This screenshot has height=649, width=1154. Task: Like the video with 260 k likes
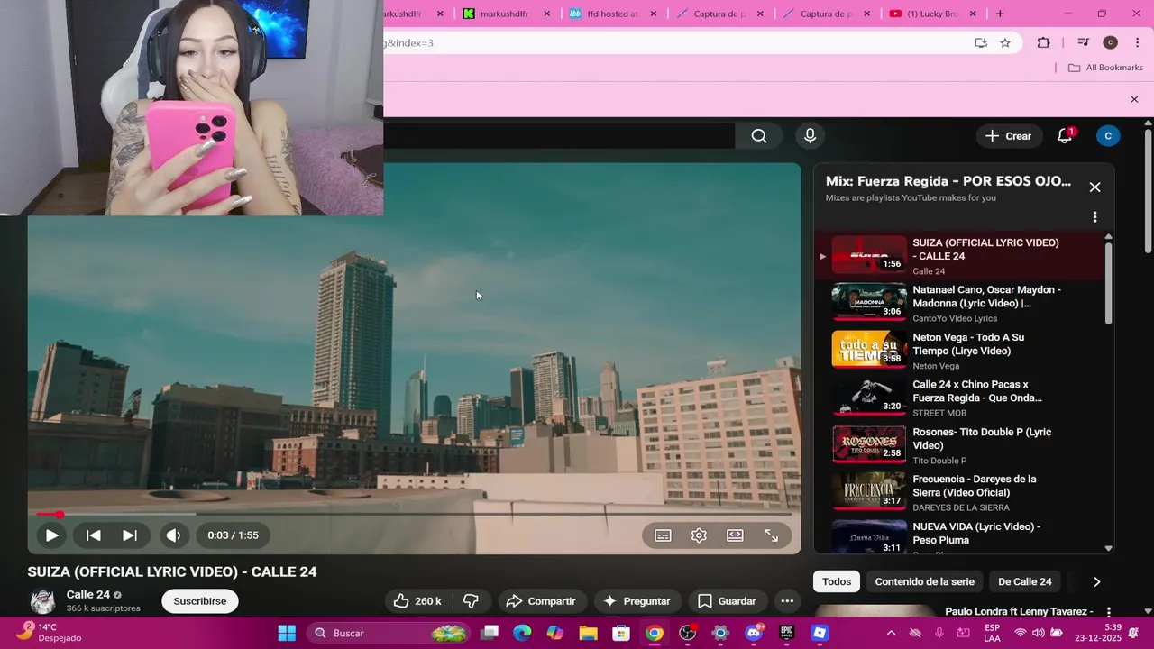pos(417,601)
